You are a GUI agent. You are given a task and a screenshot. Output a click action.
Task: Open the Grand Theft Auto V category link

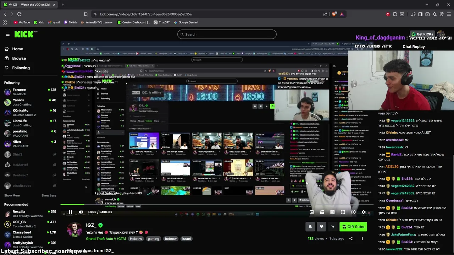106,239
